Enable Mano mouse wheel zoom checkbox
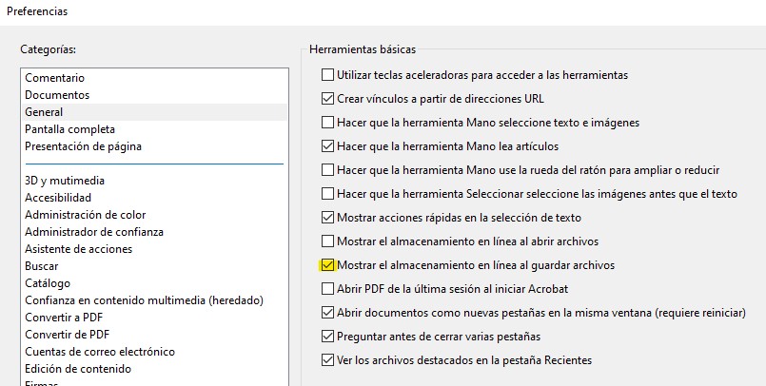Viewport: 766px width, 386px height. (x=328, y=169)
